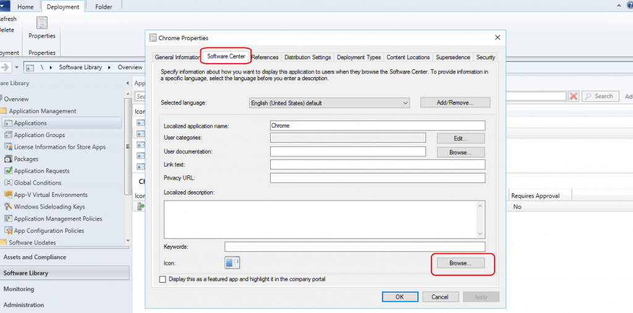The image size is (633, 313).
Task: Click Browse to choose an icon
Action: point(461,263)
